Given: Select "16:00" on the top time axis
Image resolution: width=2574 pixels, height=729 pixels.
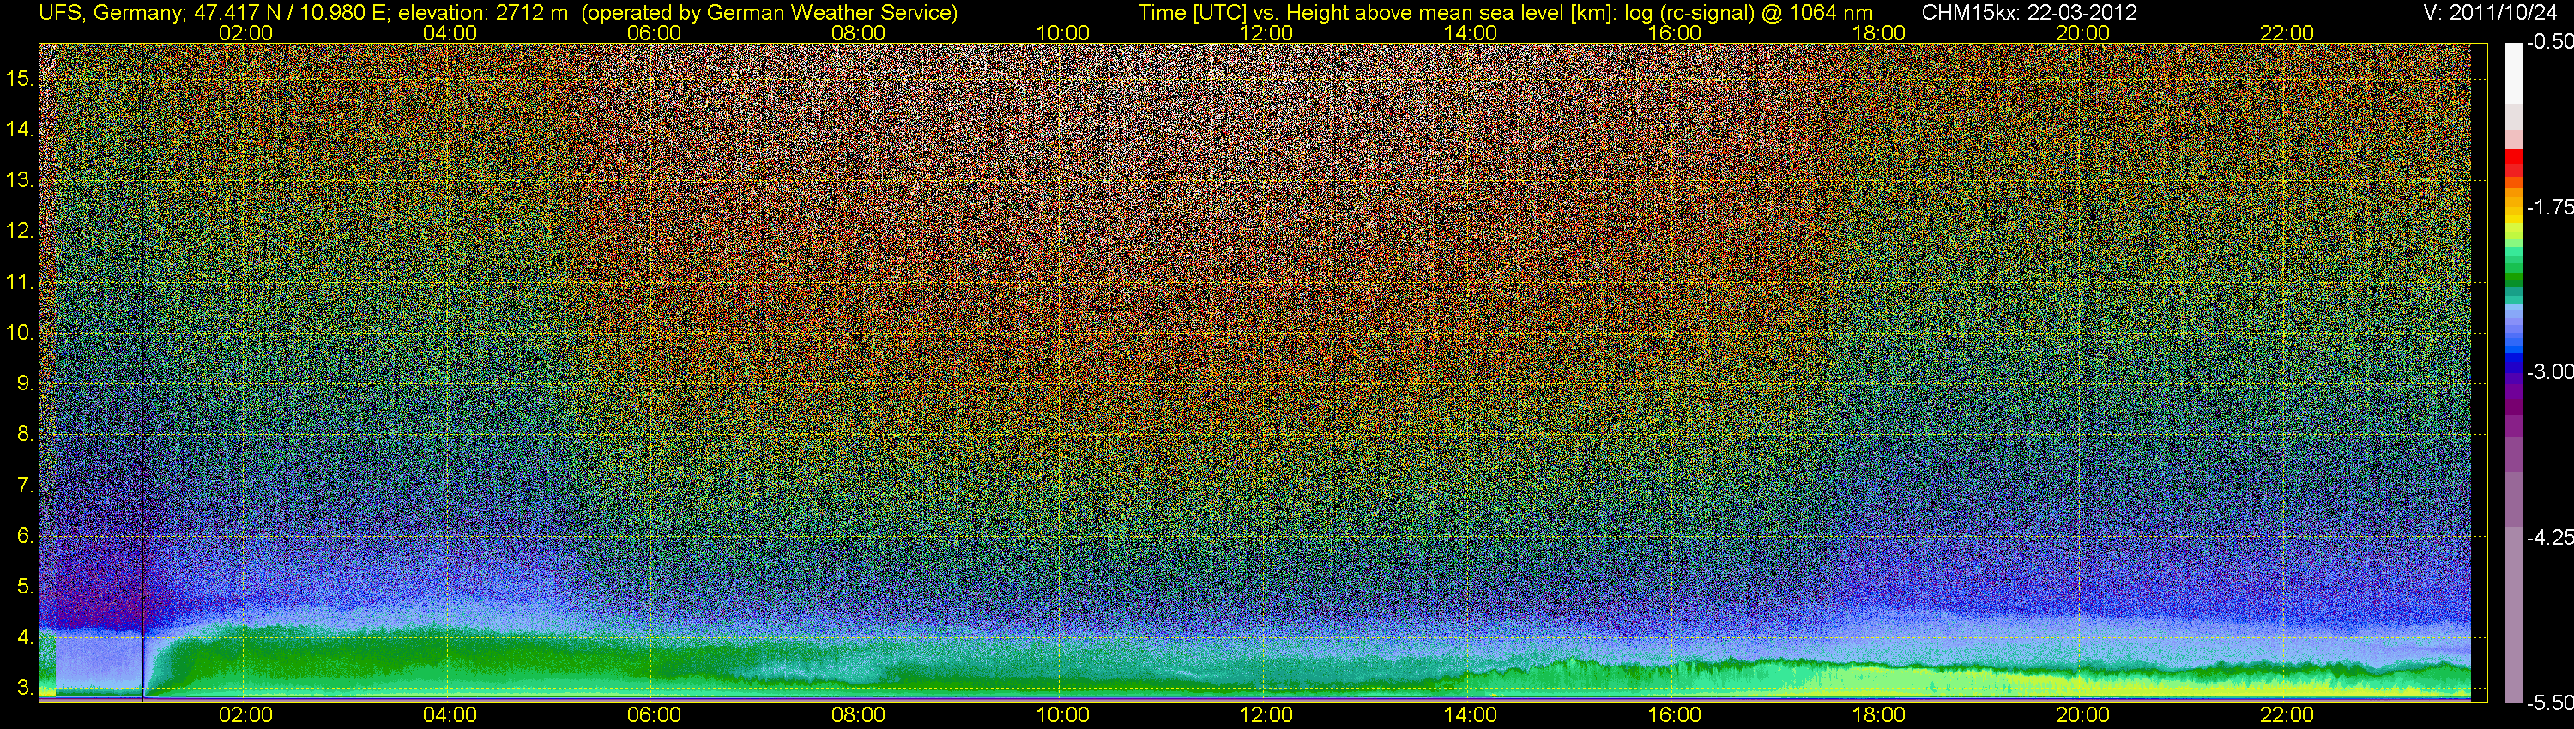Looking at the screenshot, I should [1675, 33].
